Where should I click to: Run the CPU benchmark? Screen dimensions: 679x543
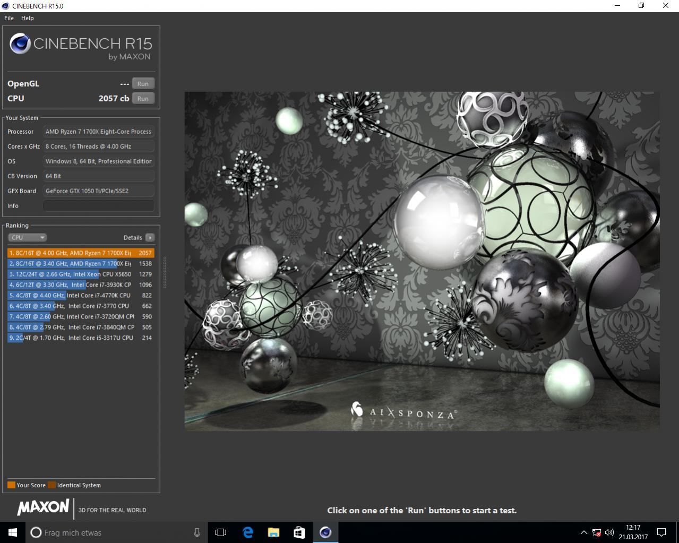(x=143, y=99)
